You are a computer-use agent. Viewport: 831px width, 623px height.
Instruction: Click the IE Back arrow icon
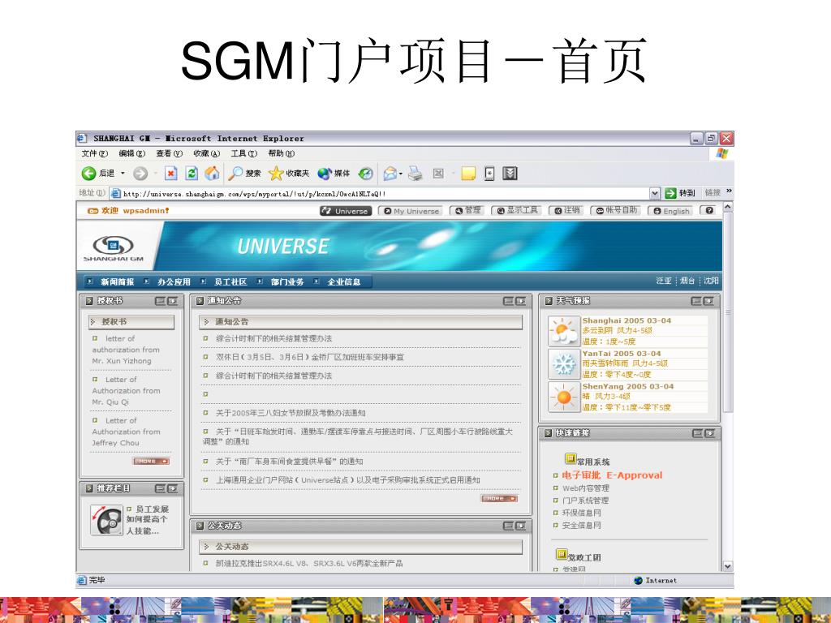[x=88, y=174]
